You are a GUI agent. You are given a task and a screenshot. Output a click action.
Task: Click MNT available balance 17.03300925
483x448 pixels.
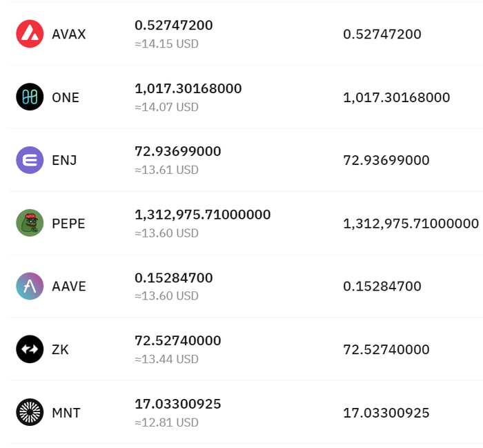click(x=386, y=413)
